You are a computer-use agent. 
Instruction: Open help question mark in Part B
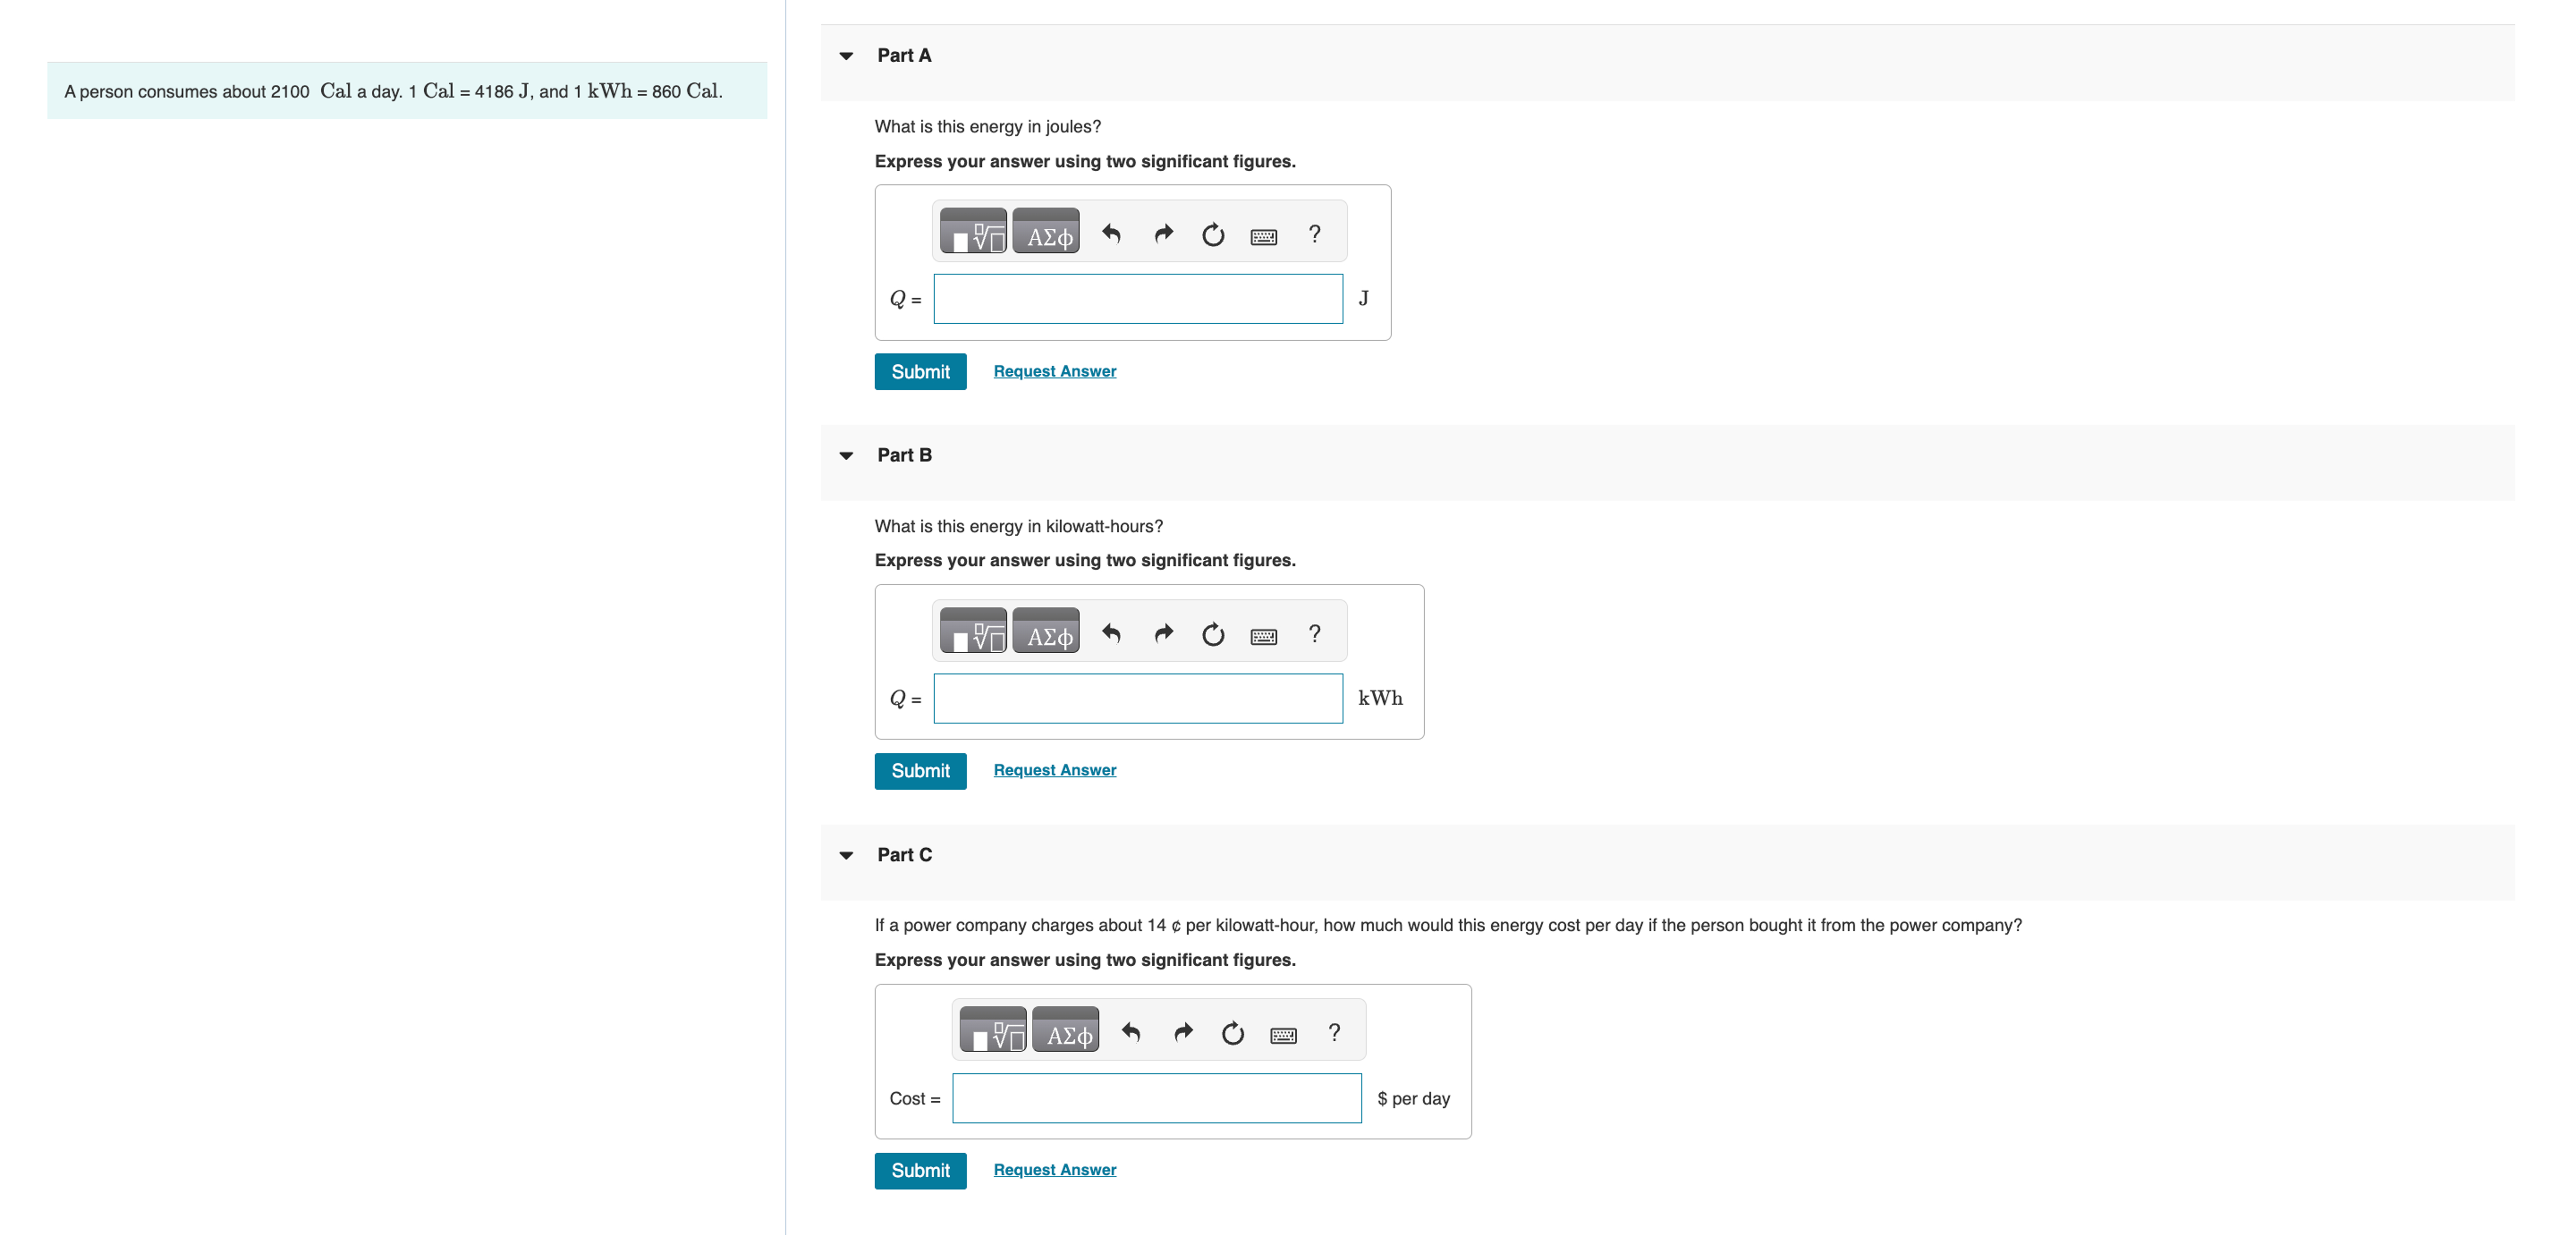[x=1315, y=634]
